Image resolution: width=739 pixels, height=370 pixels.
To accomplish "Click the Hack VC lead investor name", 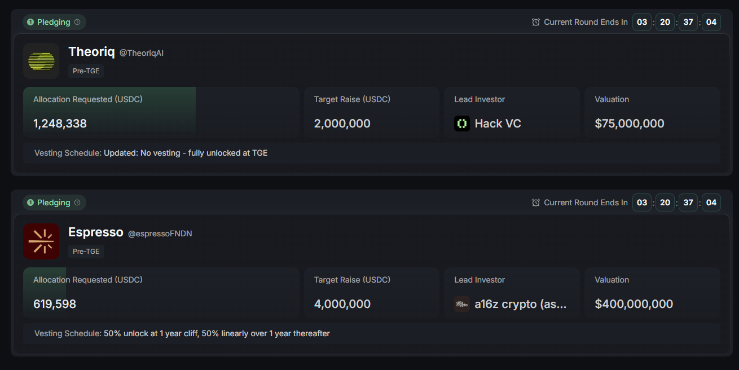I will point(498,124).
